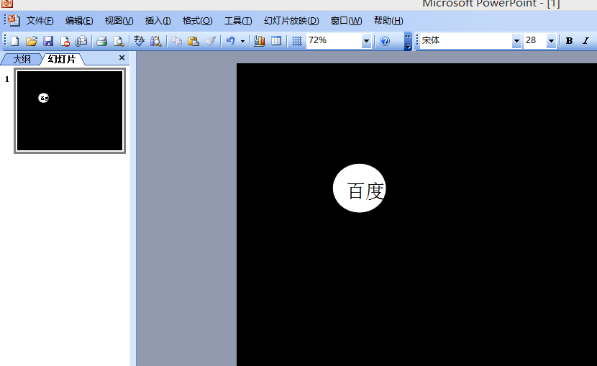
Task: Toggle bold formatting
Action: pos(569,41)
